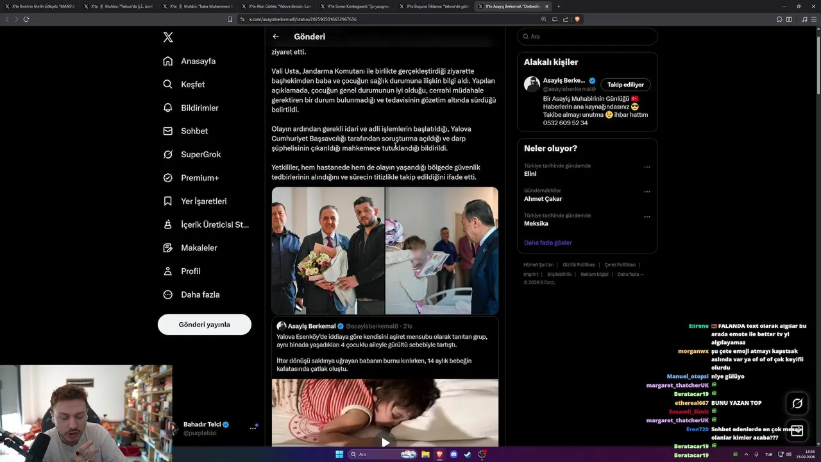Click Reklam bilgisi footer link
Viewport: 821px width, 462px height.
(595, 275)
